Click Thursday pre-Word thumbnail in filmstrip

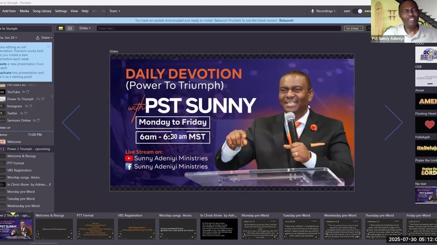384,229
